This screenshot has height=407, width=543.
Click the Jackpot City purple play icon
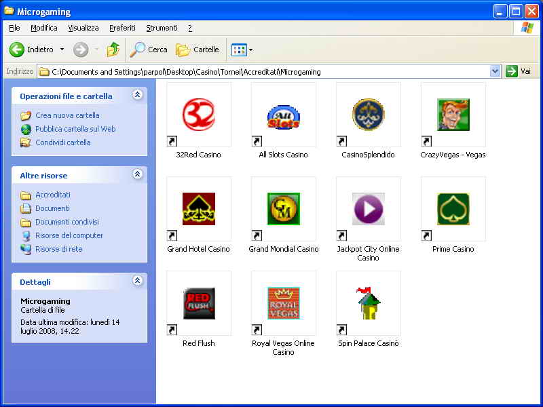click(369, 209)
